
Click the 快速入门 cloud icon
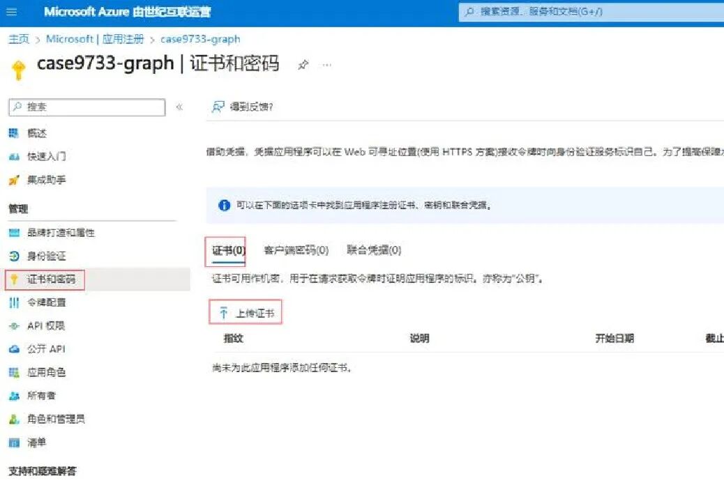[14, 157]
